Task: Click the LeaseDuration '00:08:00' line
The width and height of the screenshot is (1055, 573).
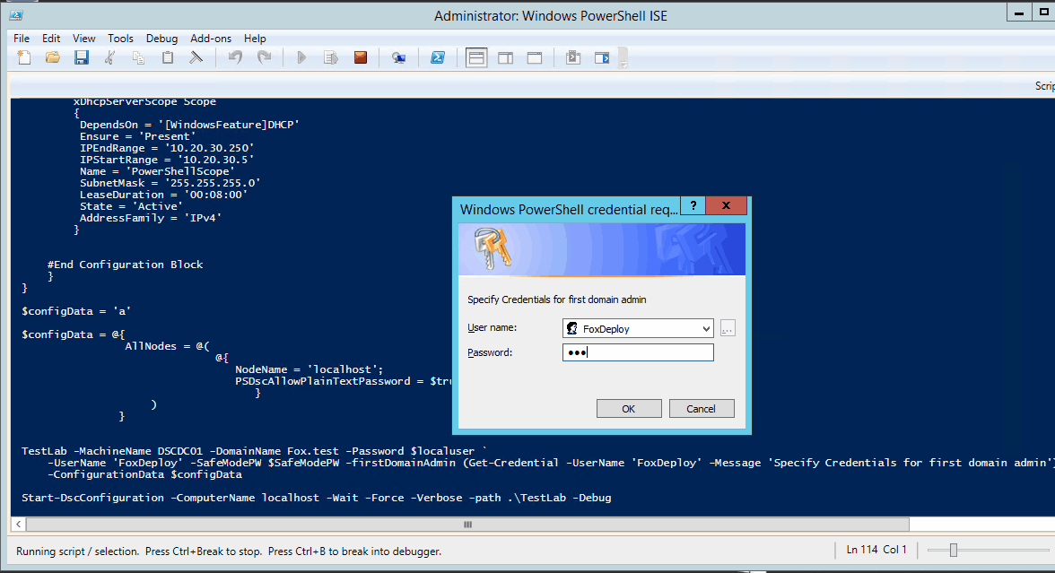Action: point(163,195)
